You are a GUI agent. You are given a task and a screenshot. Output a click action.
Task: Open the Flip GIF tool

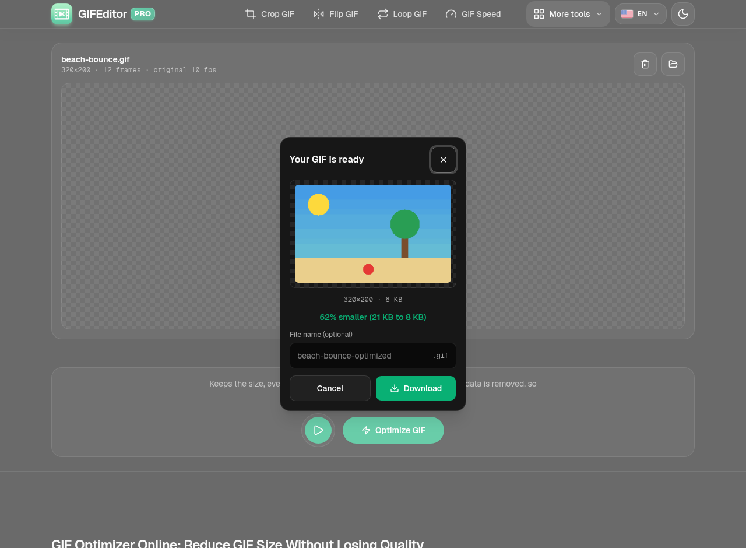pyautogui.click(x=336, y=14)
